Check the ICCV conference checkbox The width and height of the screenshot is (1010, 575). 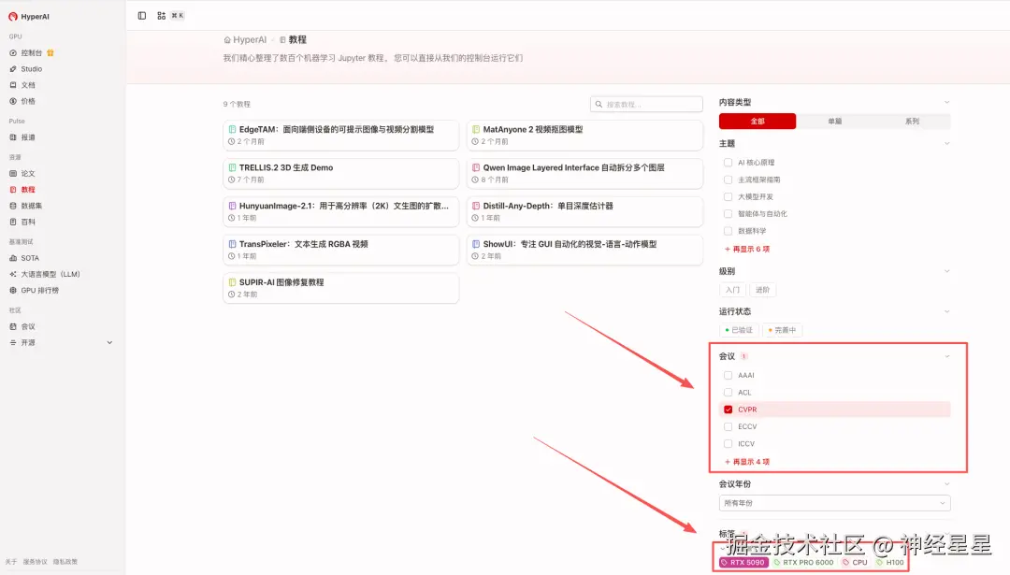pos(728,444)
